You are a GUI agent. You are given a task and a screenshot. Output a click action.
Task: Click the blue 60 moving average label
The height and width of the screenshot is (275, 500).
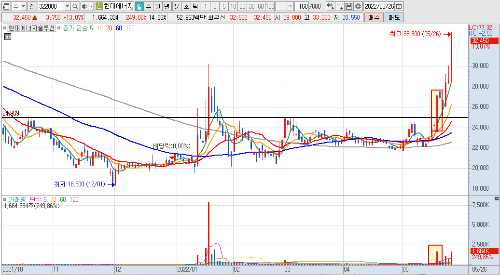tap(119, 28)
